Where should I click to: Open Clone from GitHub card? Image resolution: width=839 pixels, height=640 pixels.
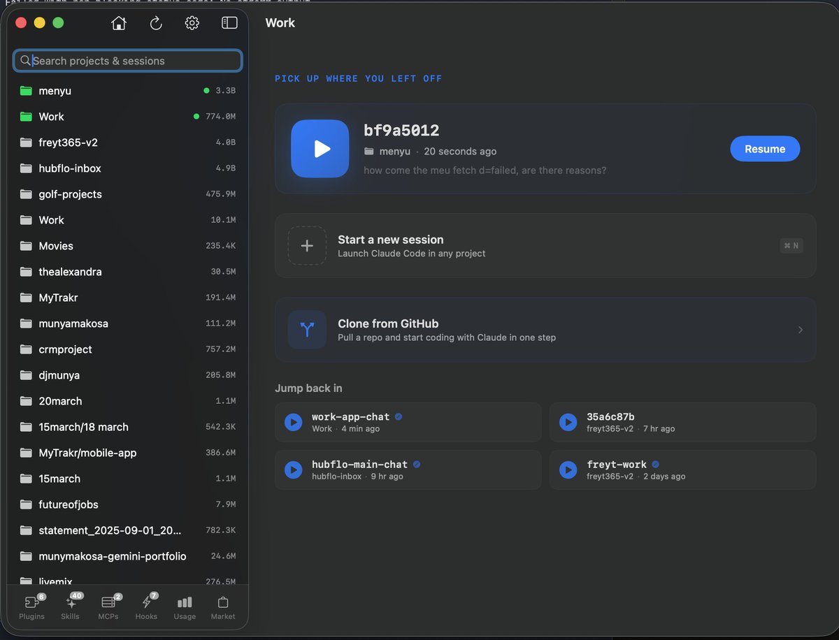545,330
